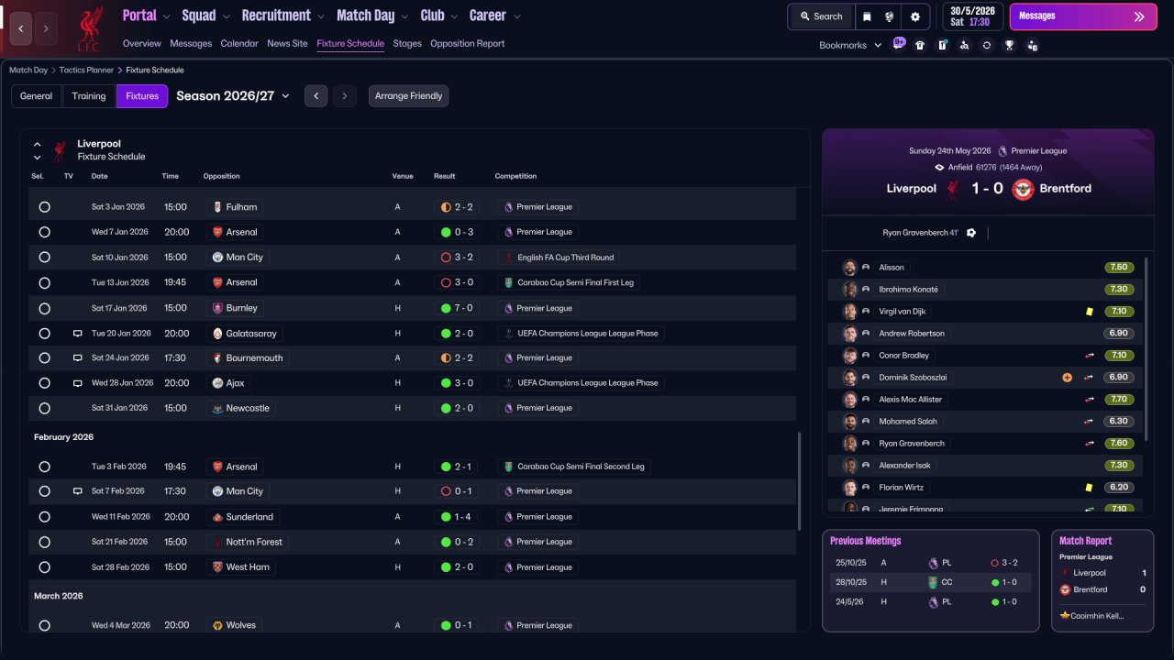Collapse the Liverpool fixture schedule up chevron
The width and height of the screenshot is (1174, 660).
point(38,144)
